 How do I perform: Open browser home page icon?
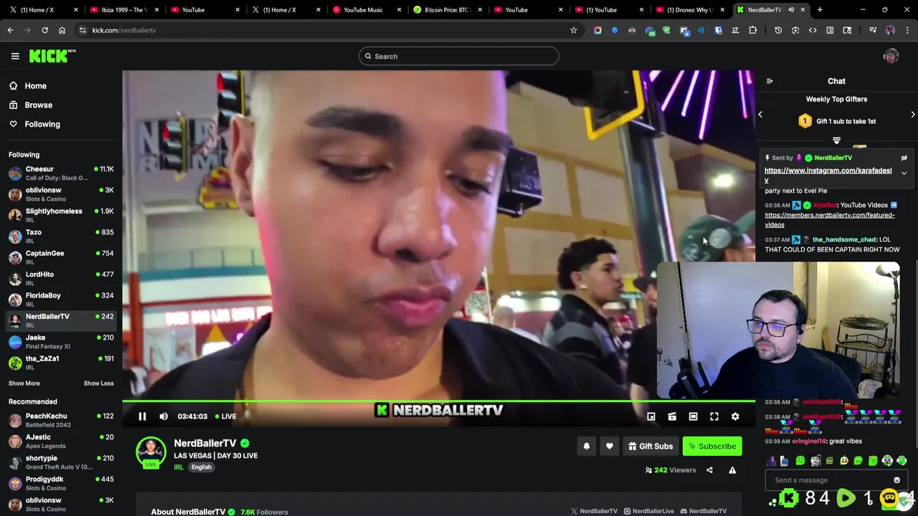62,30
